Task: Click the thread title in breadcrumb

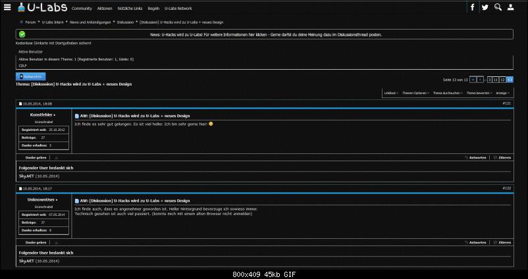Action: click(x=182, y=22)
